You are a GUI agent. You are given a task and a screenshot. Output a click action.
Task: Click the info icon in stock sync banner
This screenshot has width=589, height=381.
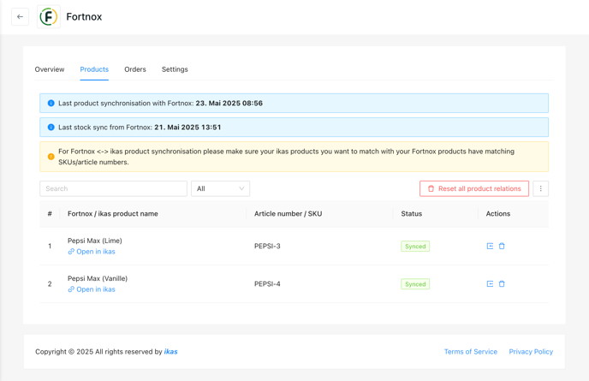click(x=51, y=128)
